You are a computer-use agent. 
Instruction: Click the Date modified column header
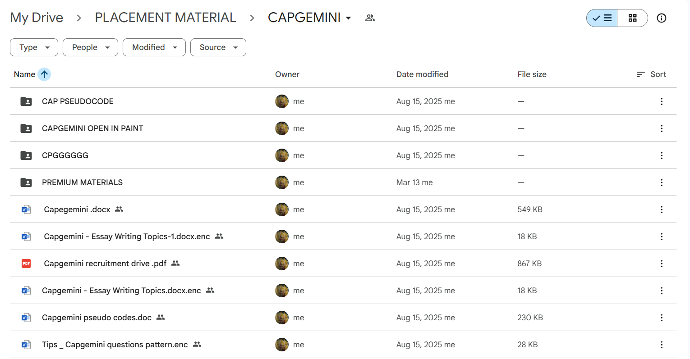tap(422, 74)
